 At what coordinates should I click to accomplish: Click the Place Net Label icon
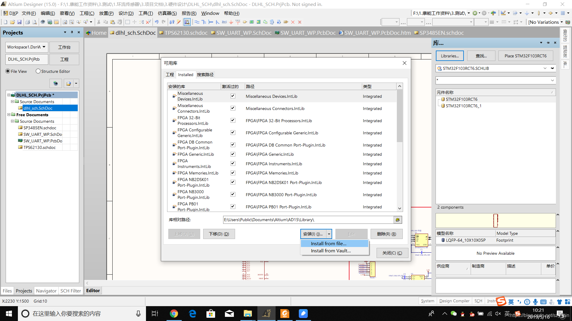[x=224, y=22]
